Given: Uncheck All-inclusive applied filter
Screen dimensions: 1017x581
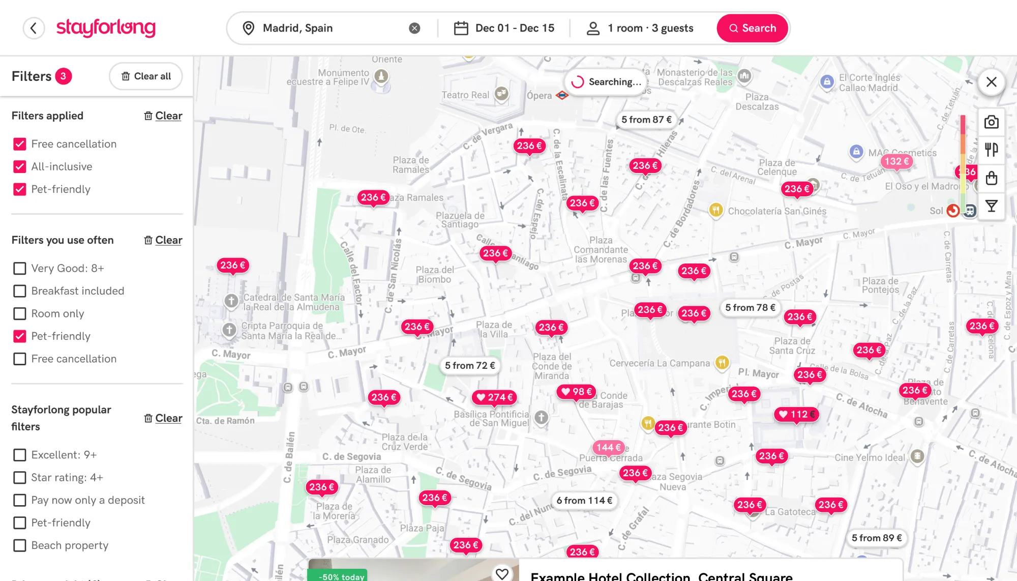Looking at the screenshot, I should [x=20, y=167].
